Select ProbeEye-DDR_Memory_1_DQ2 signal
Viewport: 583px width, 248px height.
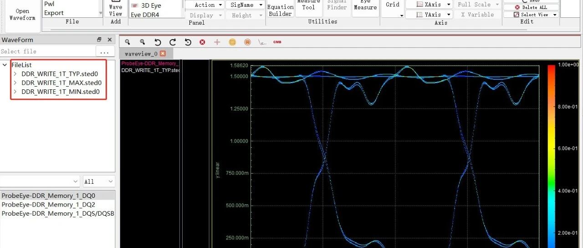coord(57,205)
